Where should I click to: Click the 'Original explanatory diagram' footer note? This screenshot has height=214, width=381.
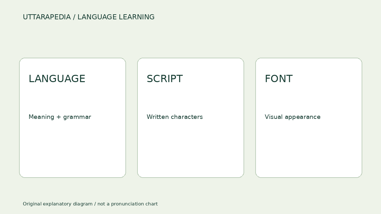point(90,204)
